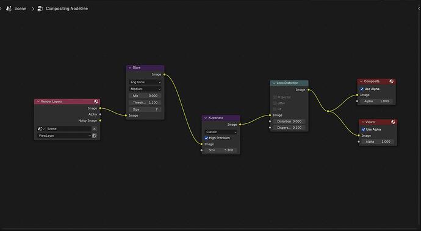421x231 pixels.
Task: Click the Compositing Nodetree icon in breadcrumb
Action: tap(40, 9)
